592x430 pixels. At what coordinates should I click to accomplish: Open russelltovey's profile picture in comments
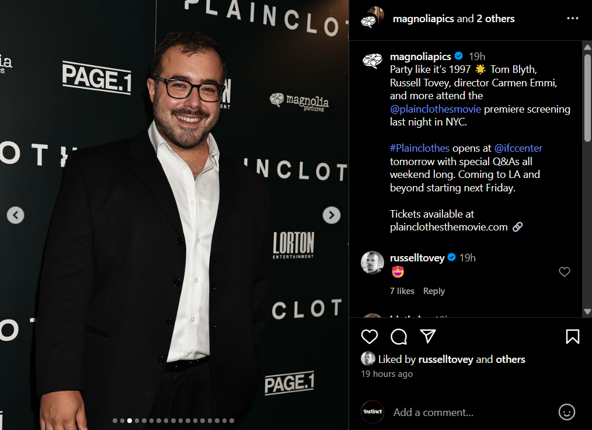[x=372, y=262]
